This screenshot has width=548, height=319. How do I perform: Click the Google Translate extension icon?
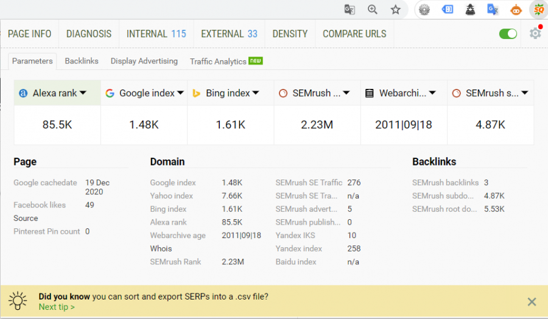tap(493, 9)
